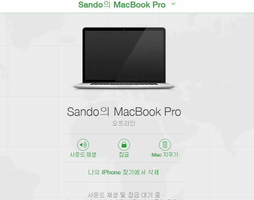Click the MacBook Pro device image screen

click(x=124, y=55)
